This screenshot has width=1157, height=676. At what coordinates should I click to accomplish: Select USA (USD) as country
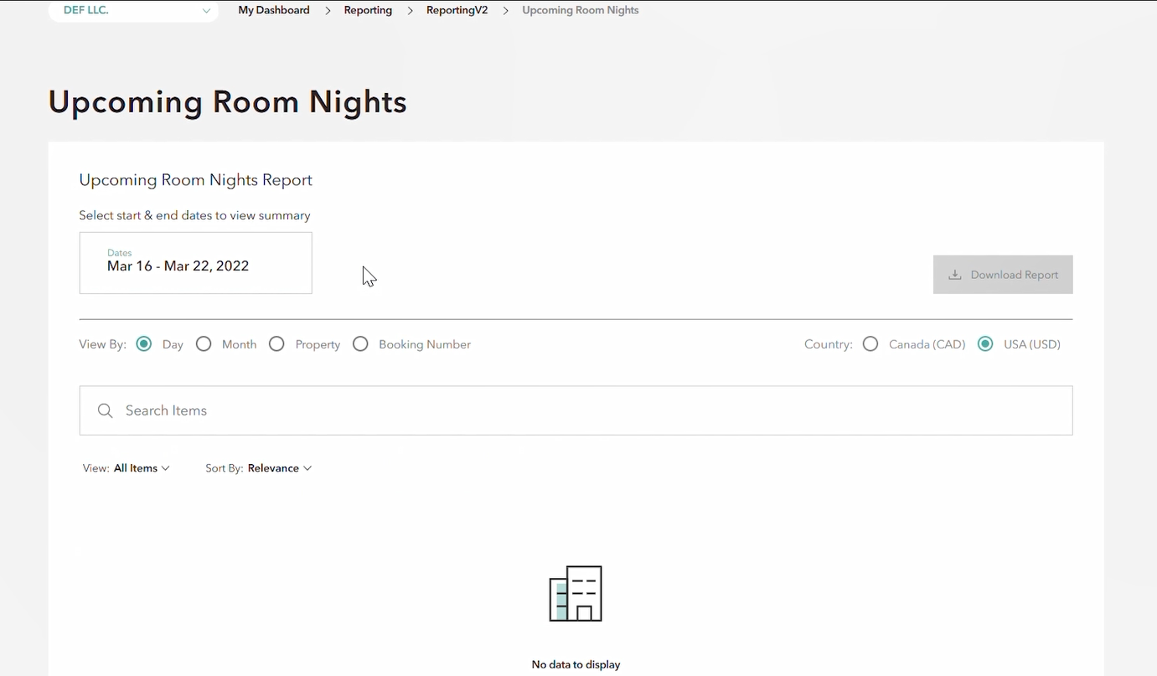click(985, 344)
